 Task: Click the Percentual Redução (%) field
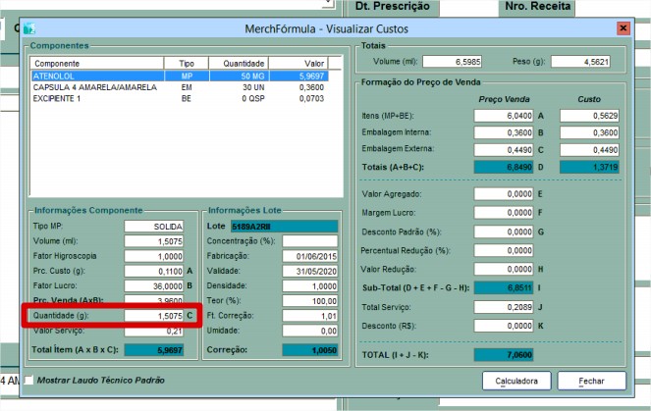504,250
